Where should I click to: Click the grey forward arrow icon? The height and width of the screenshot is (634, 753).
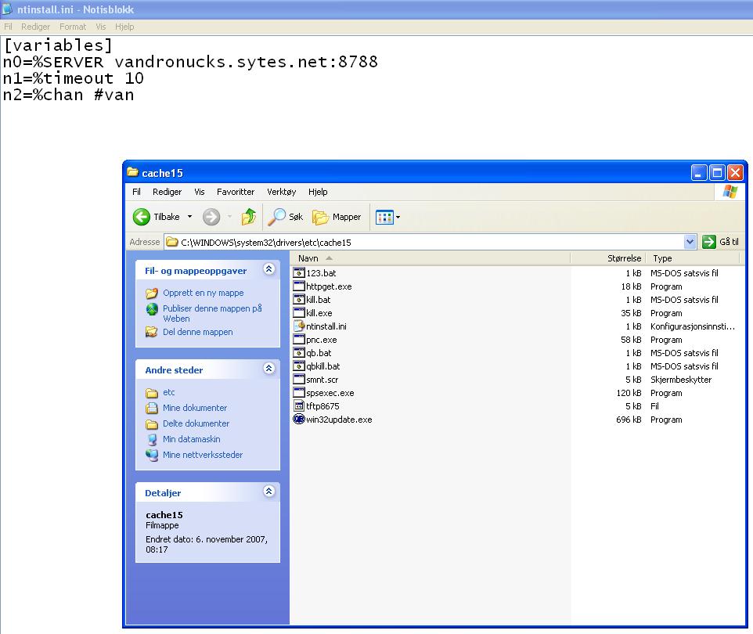click(211, 217)
